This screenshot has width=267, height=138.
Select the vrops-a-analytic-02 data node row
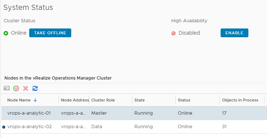134,127
